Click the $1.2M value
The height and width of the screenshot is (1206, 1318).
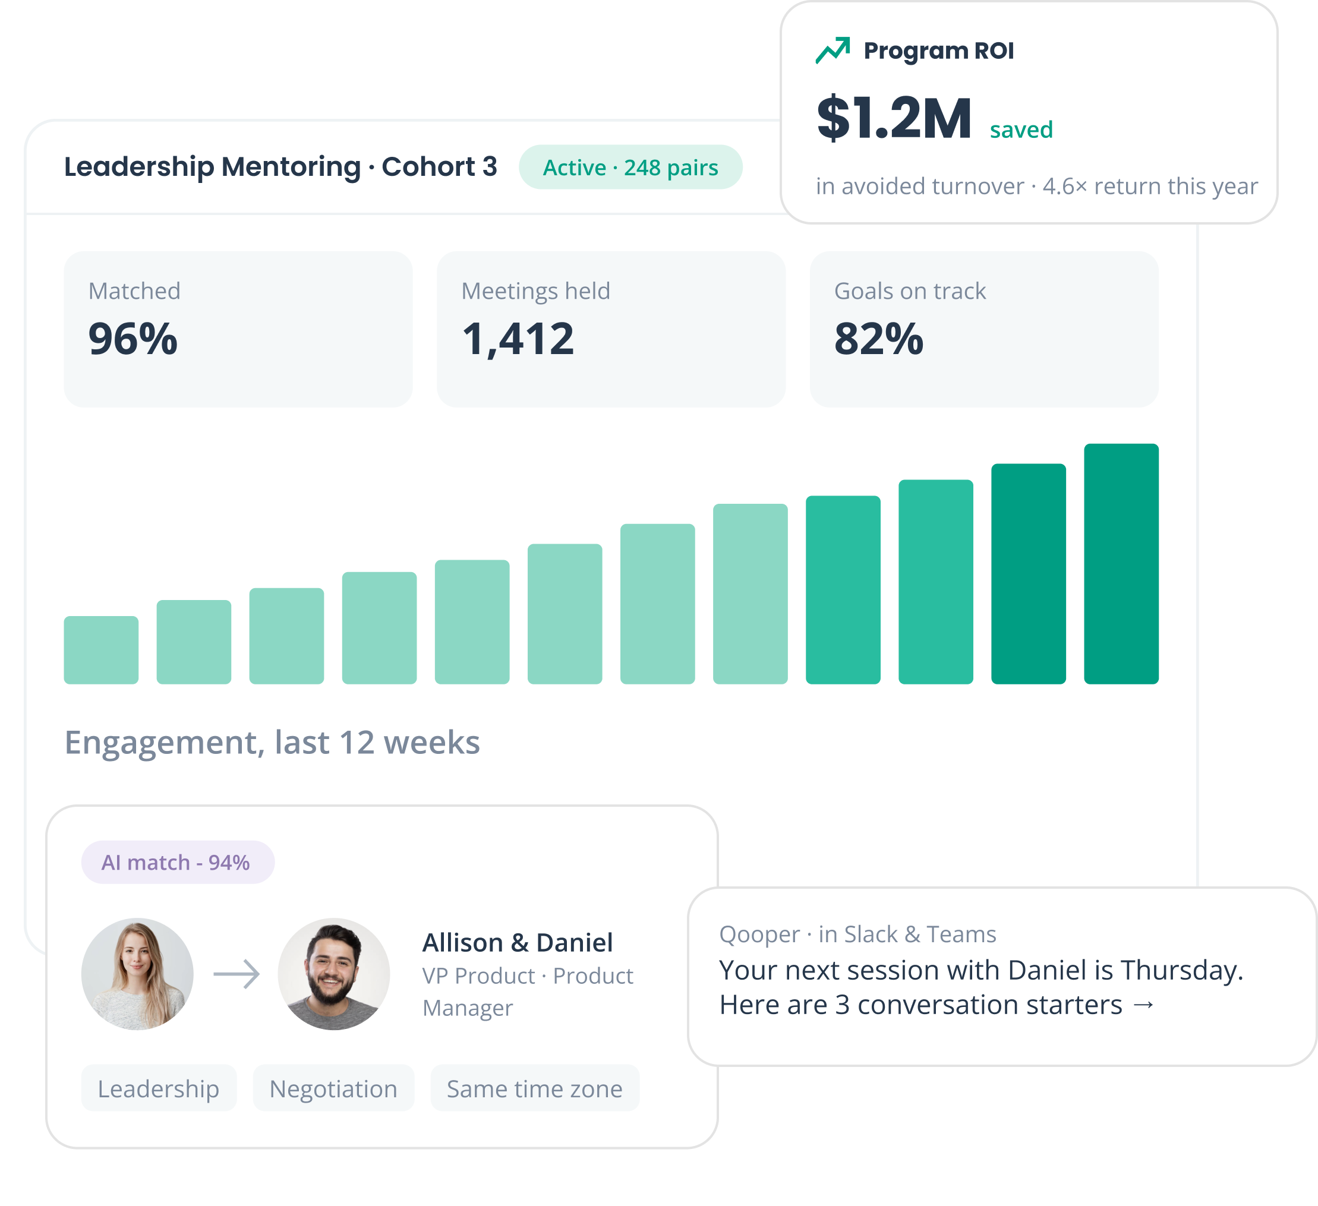coord(894,118)
